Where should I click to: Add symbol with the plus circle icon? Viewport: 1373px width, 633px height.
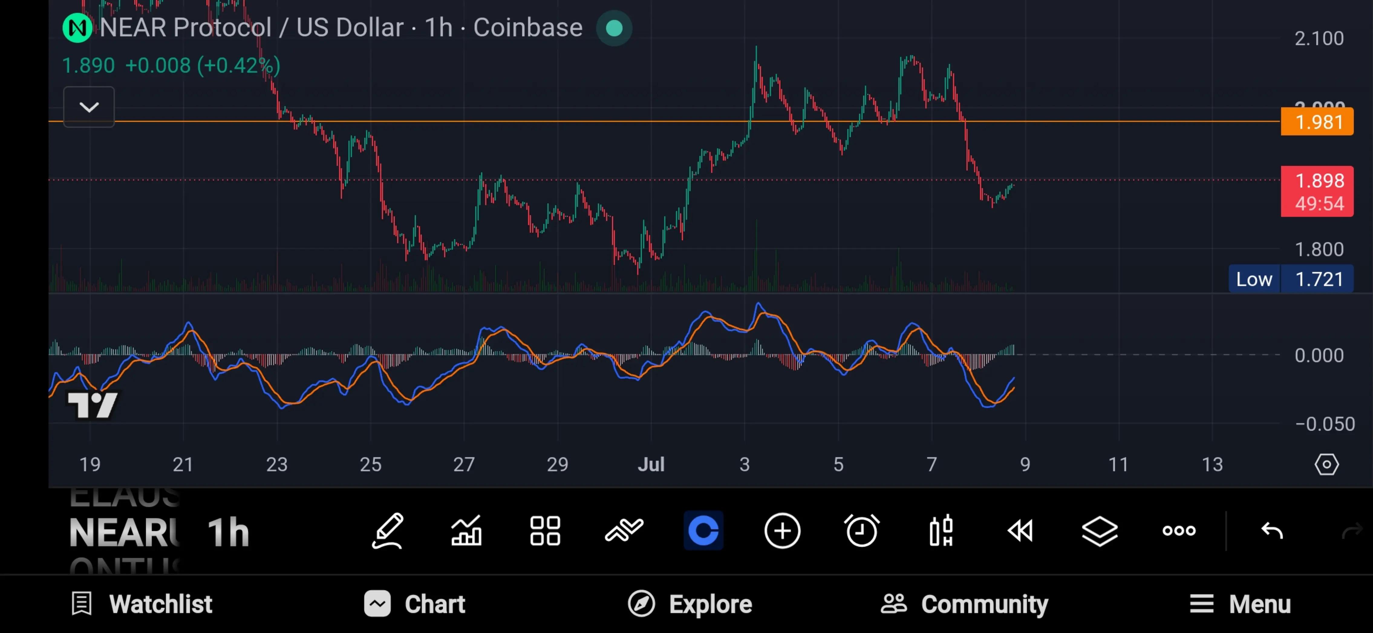click(782, 531)
